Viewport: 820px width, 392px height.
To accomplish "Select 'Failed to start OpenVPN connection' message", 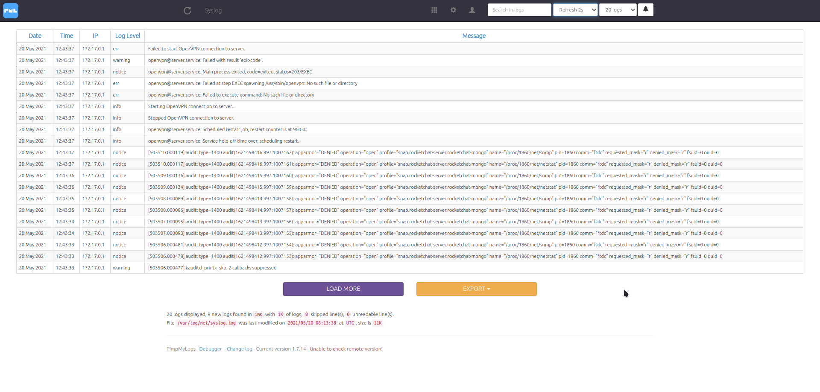I will click(197, 49).
